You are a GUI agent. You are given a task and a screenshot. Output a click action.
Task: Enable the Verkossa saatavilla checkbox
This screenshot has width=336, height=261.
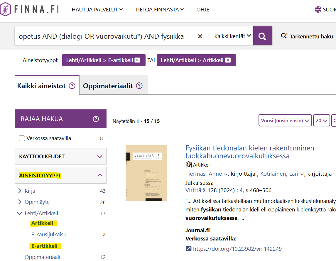22,138
